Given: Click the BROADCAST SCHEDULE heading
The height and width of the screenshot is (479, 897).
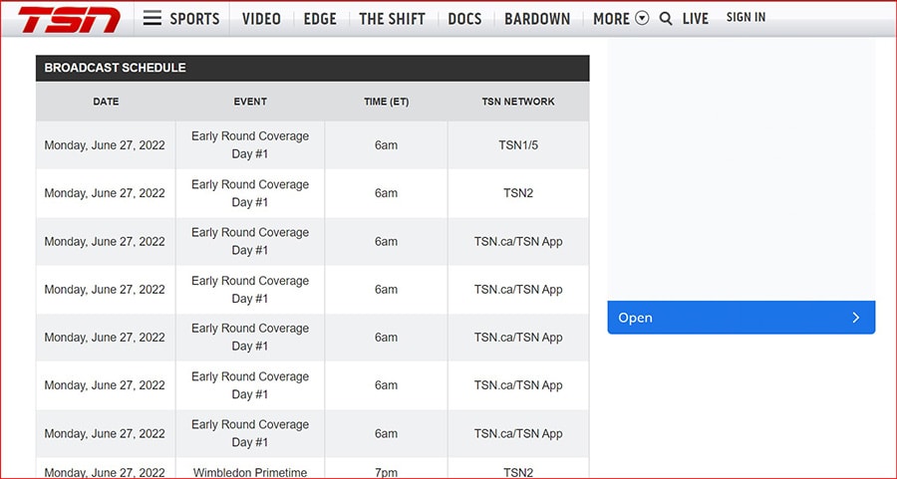Looking at the screenshot, I should coord(115,68).
